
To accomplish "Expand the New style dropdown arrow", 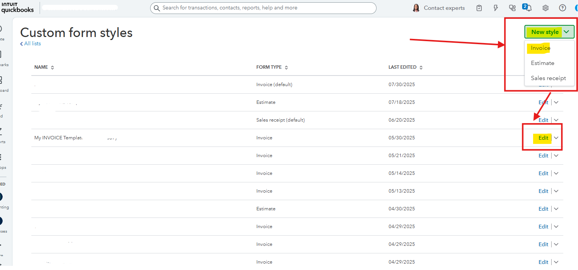I will (567, 32).
